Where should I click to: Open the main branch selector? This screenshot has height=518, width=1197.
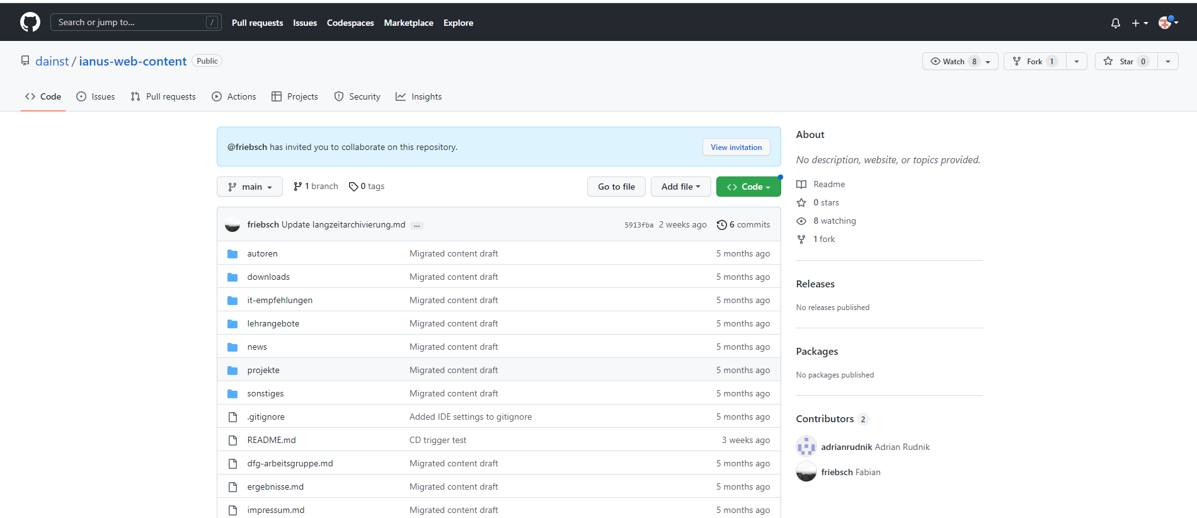click(x=250, y=187)
